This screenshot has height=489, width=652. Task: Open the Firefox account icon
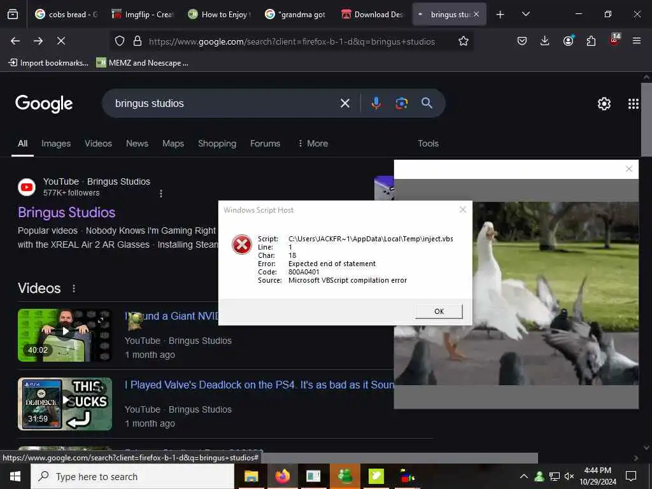coord(568,41)
